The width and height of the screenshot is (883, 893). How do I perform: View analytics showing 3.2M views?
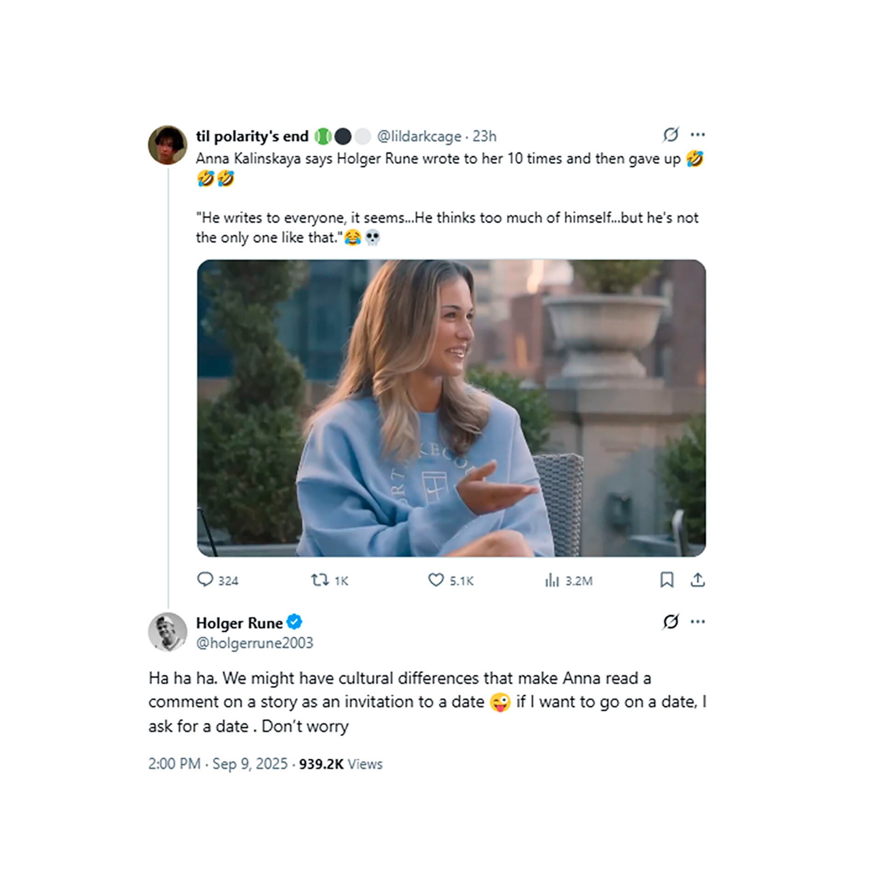[552, 580]
